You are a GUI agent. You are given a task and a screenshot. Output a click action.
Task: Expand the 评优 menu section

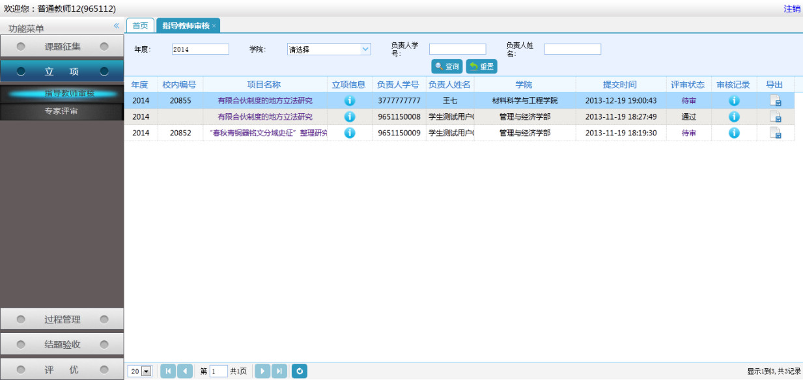[x=62, y=370]
